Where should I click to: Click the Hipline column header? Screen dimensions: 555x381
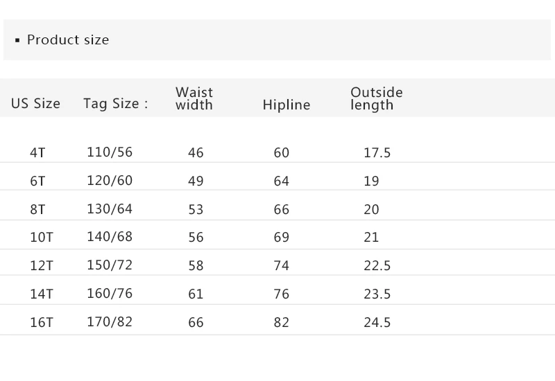click(287, 105)
